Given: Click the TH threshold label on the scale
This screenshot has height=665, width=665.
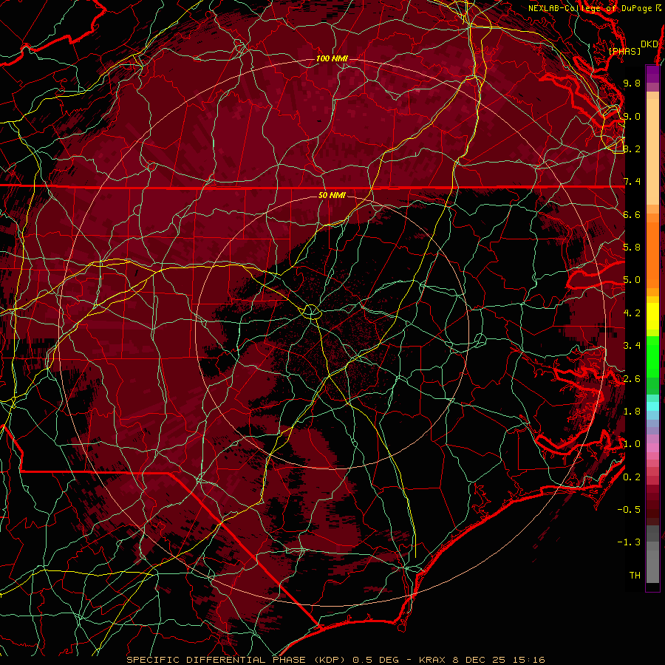Looking at the screenshot, I should pyautogui.click(x=635, y=576).
